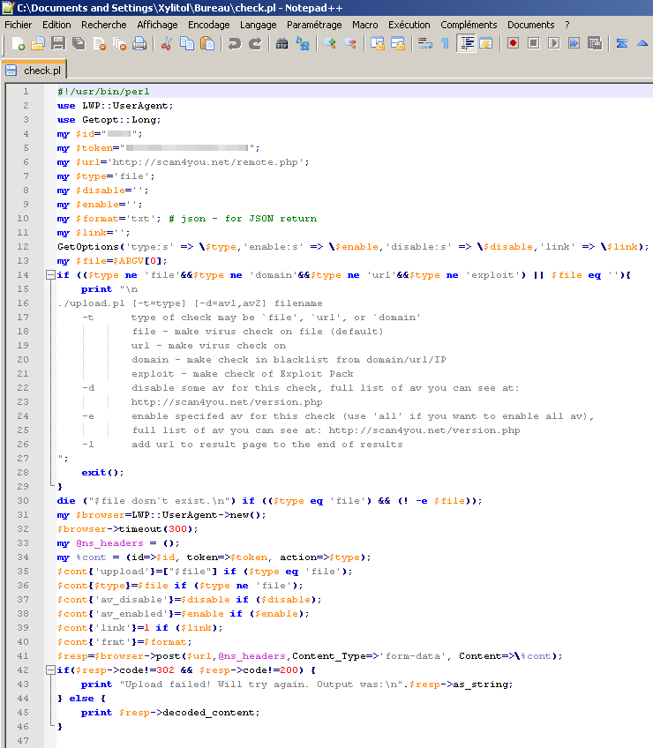Click the Redo arrow icon
The width and height of the screenshot is (653, 748).
click(x=255, y=44)
